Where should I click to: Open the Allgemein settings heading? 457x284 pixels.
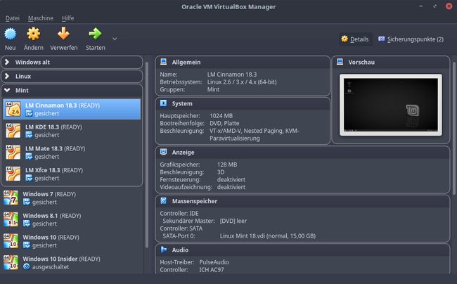click(186, 63)
